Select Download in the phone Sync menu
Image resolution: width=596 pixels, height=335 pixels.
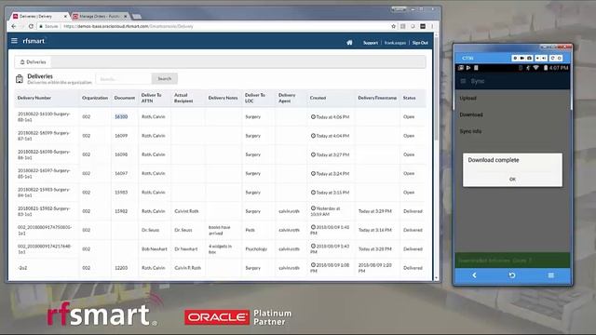471,114
